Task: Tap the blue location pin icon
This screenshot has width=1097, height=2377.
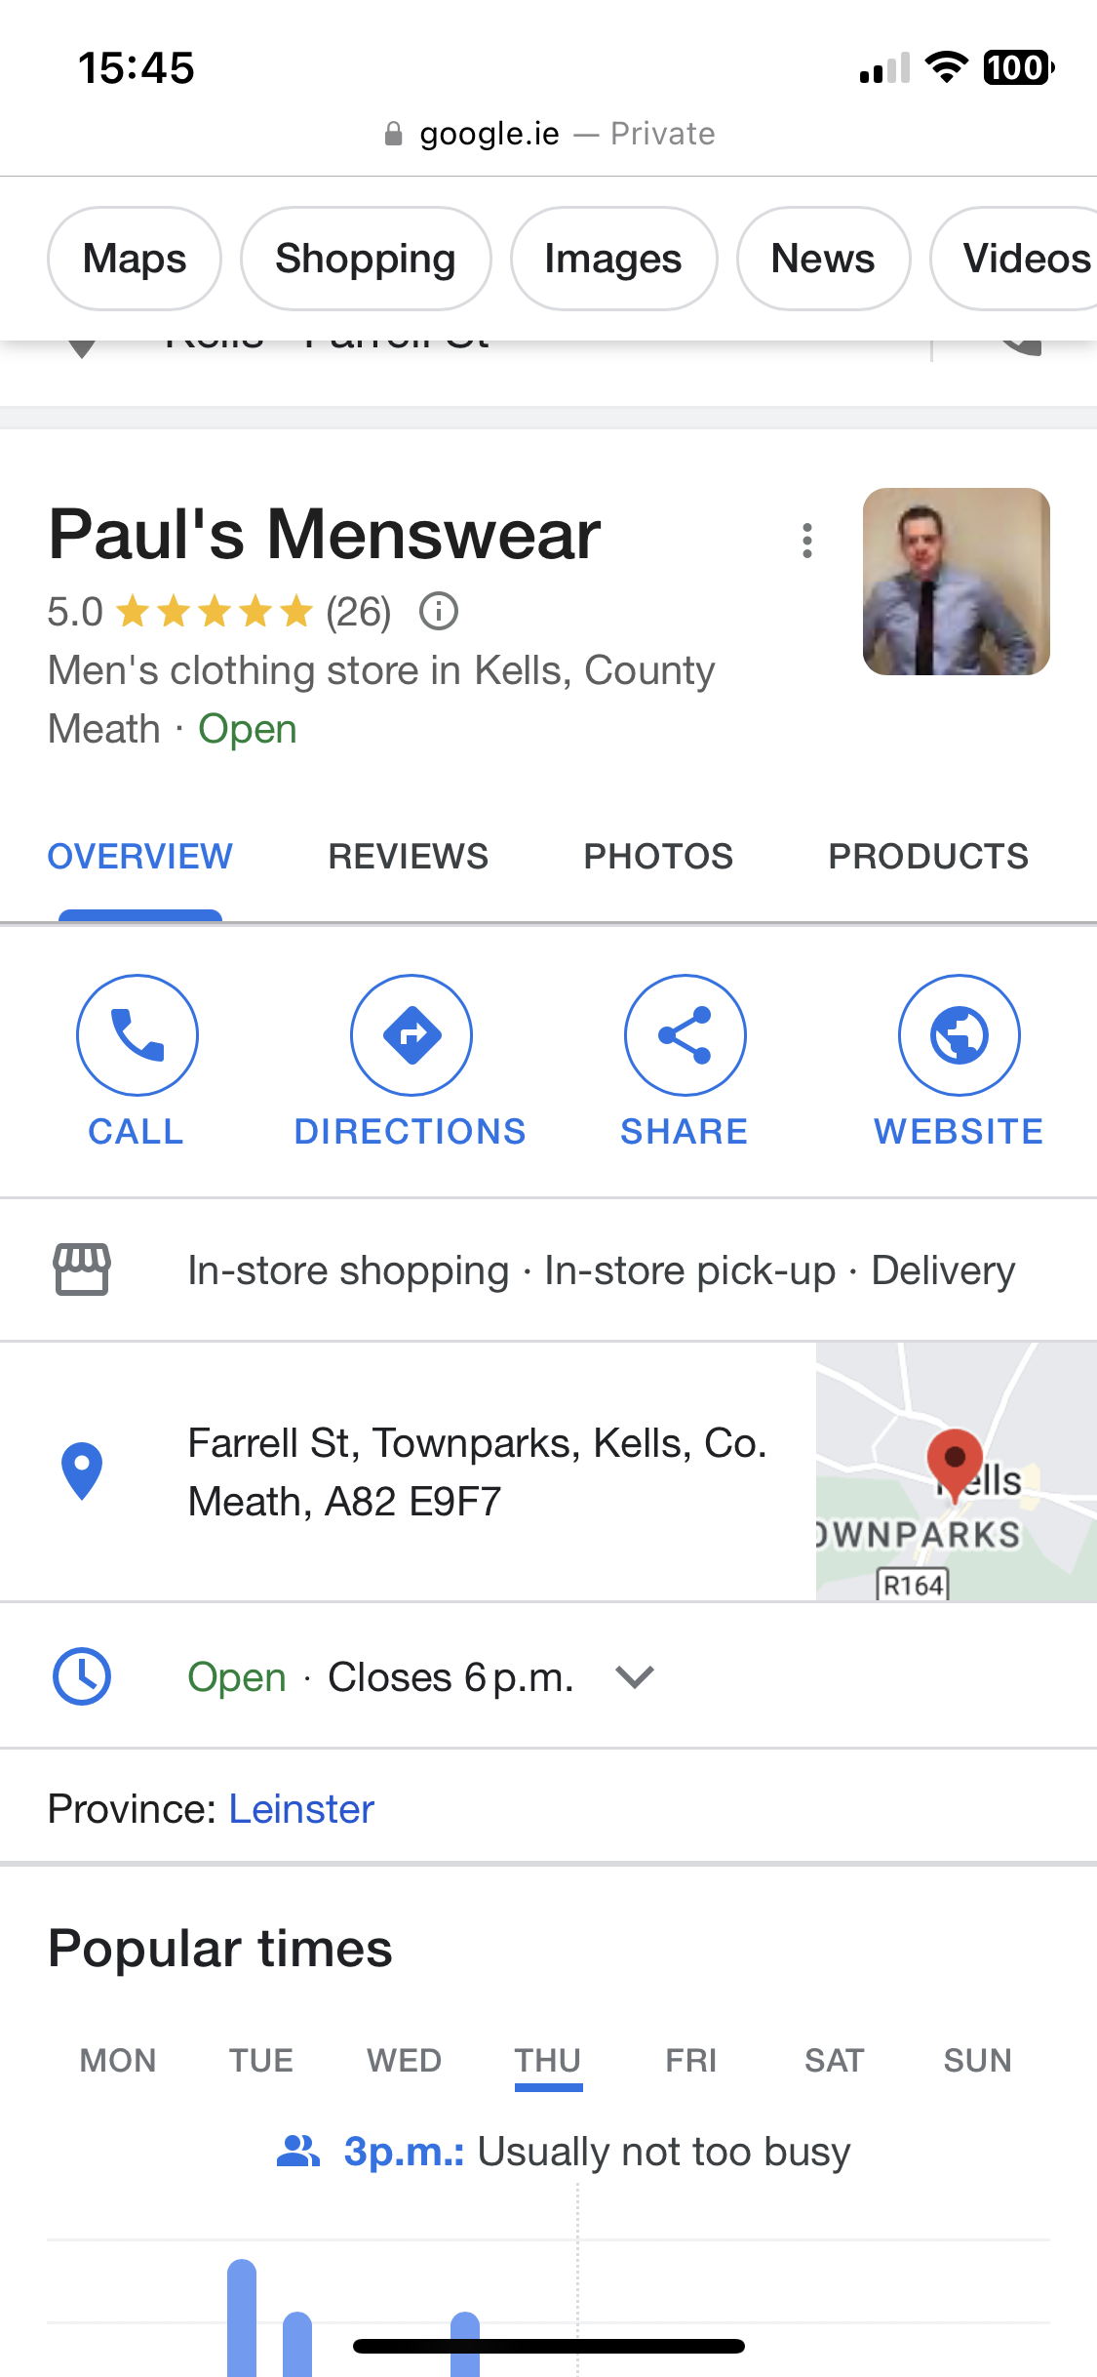Action: pos(82,1471)
